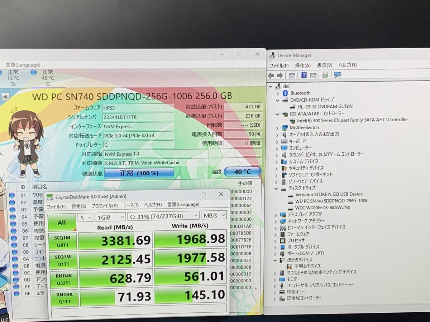Click the firmware HPS3 field
The width and height of the screenshot is (430, 322).
[138, 108]
